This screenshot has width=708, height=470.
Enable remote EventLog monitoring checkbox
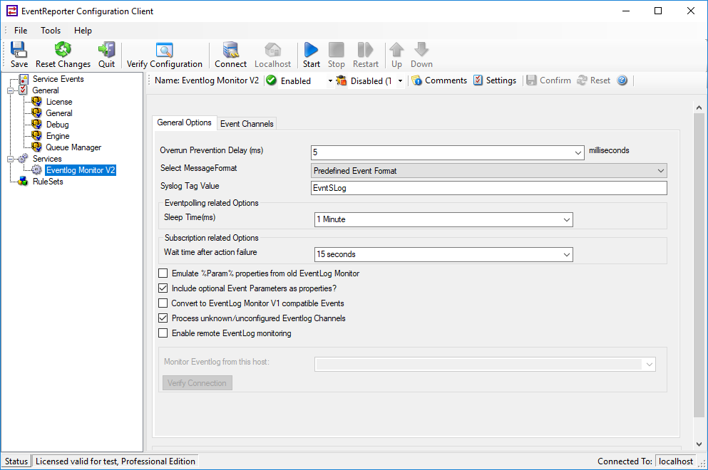(163, 333)
